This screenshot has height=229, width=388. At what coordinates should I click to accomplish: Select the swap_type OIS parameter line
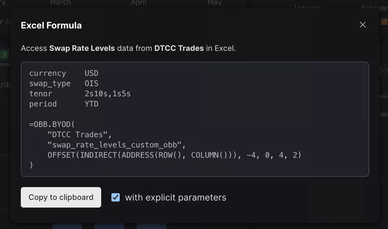[x=64, y=83]
